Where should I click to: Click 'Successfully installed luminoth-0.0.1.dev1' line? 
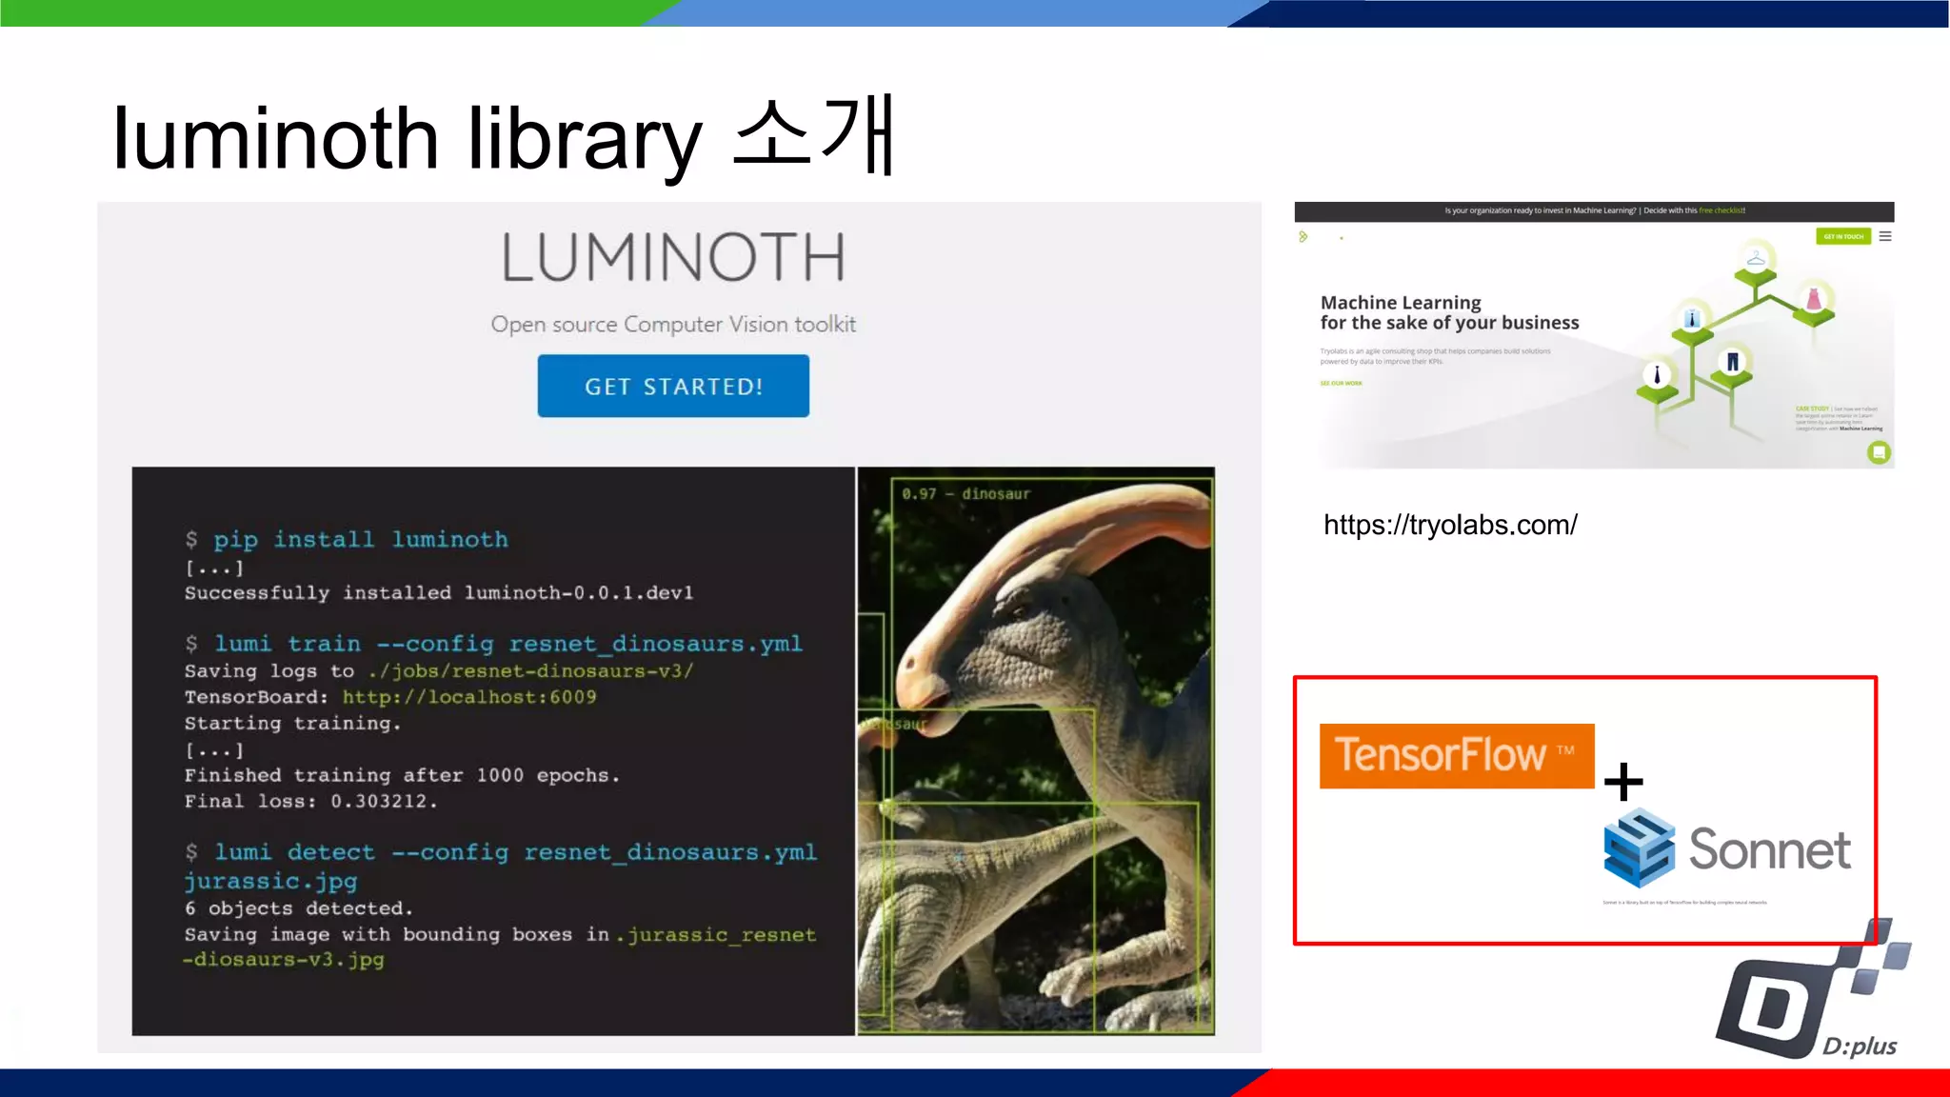(x=439, y=592)
